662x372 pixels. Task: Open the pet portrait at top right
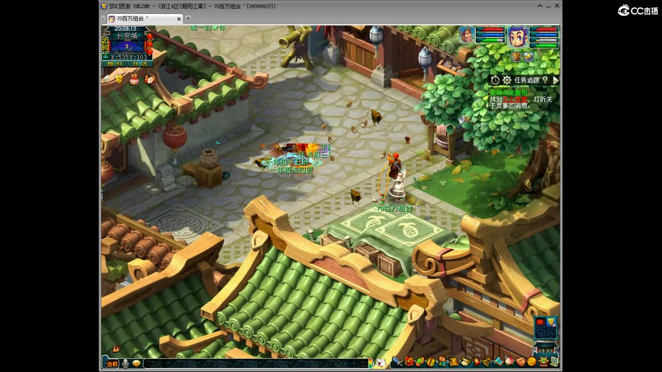click(x=467, y=35)
